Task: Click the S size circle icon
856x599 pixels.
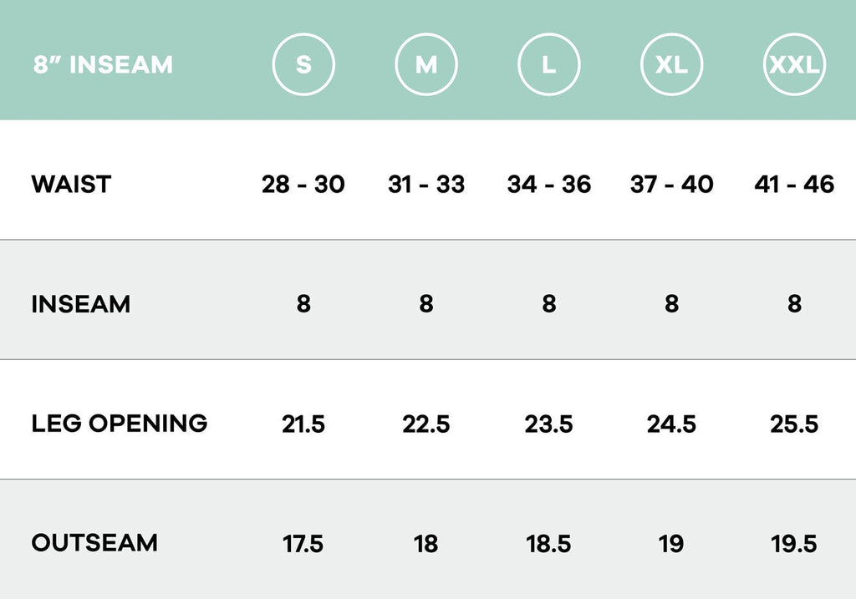Action: [303, 64]
